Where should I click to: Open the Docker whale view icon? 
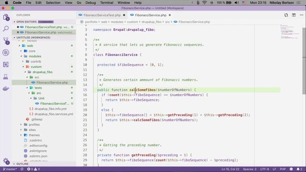tap(6, 88)
